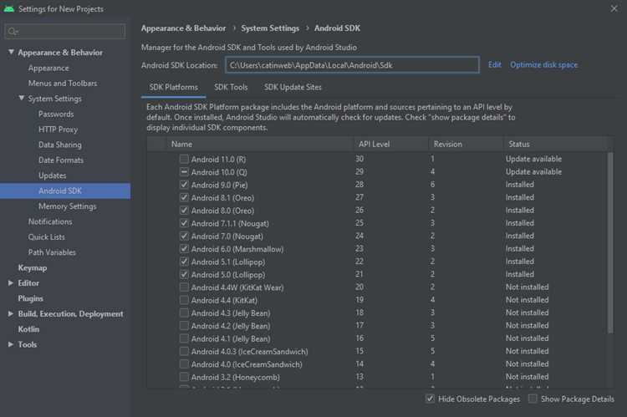Check the Android 11.0 (R) checkbox
627x417 pixels.
184,159
